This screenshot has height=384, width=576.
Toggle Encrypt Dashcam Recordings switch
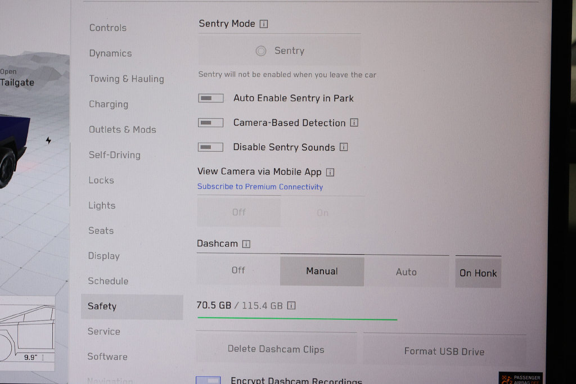click(208, 380)
